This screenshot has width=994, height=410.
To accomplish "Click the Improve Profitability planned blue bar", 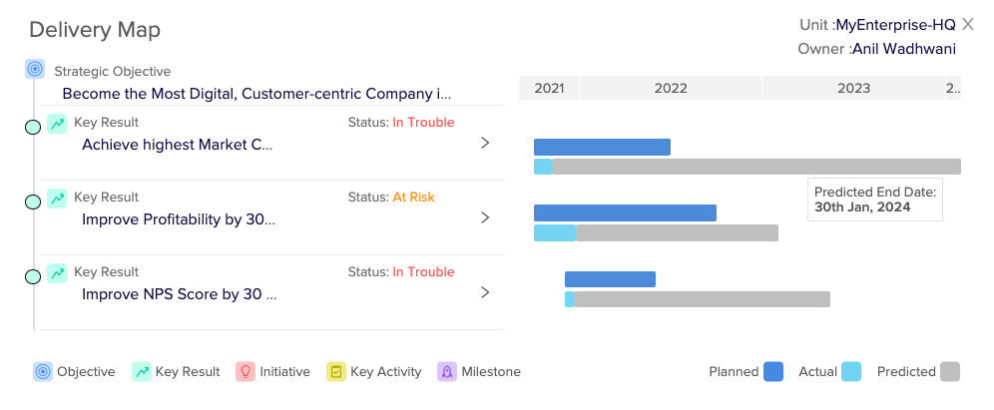I will tap(625, 212).
